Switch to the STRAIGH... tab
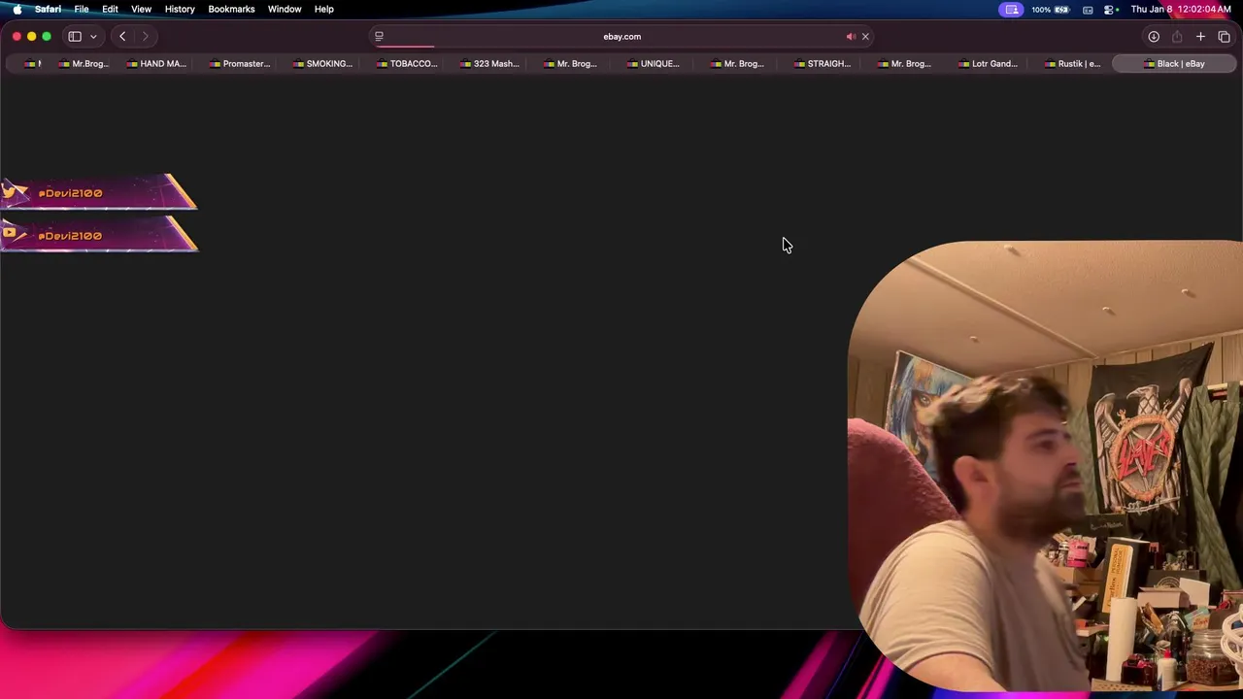1243x699 pixels. point(822,64)
